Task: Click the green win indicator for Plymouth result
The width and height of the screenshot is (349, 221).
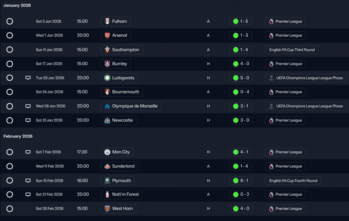Action: tap(236, 181)
